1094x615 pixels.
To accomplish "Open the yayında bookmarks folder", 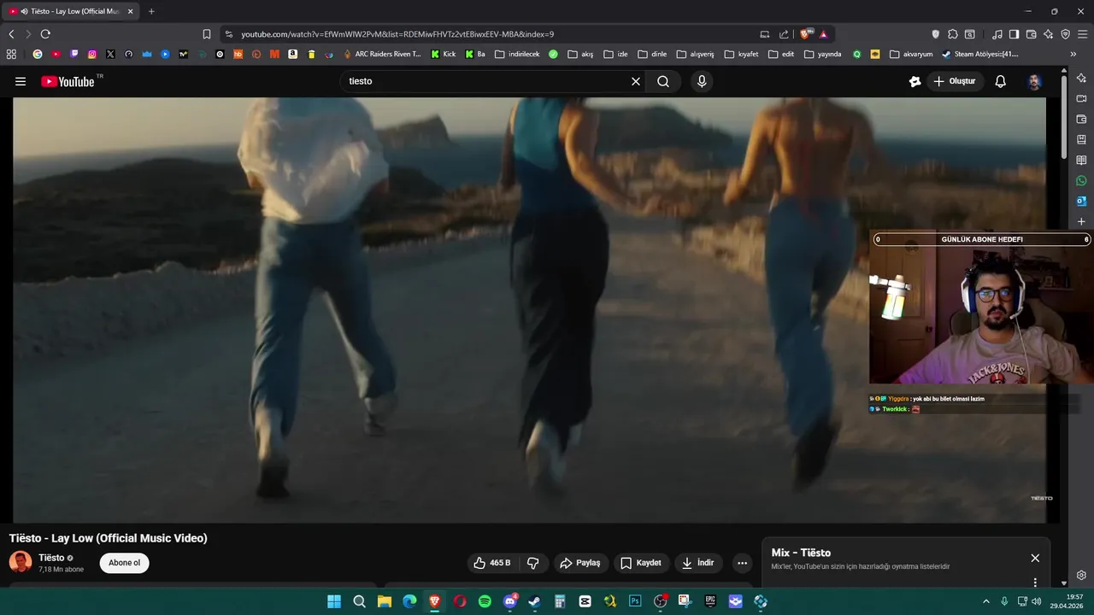I will 822,54.
